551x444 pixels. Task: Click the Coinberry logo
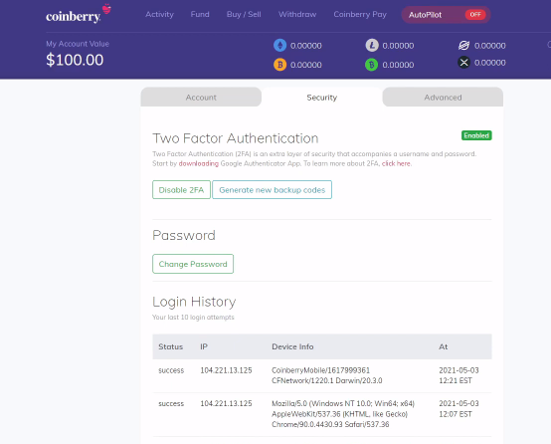point(79,14)
